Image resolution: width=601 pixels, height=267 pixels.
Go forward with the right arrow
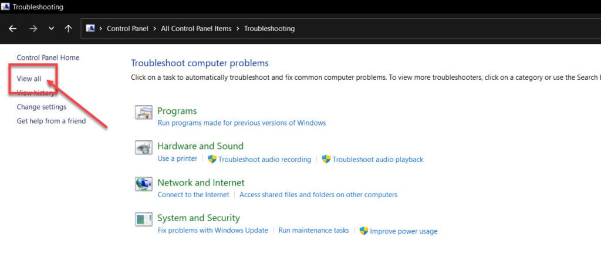pyautogui.click(x=33, y=29)
